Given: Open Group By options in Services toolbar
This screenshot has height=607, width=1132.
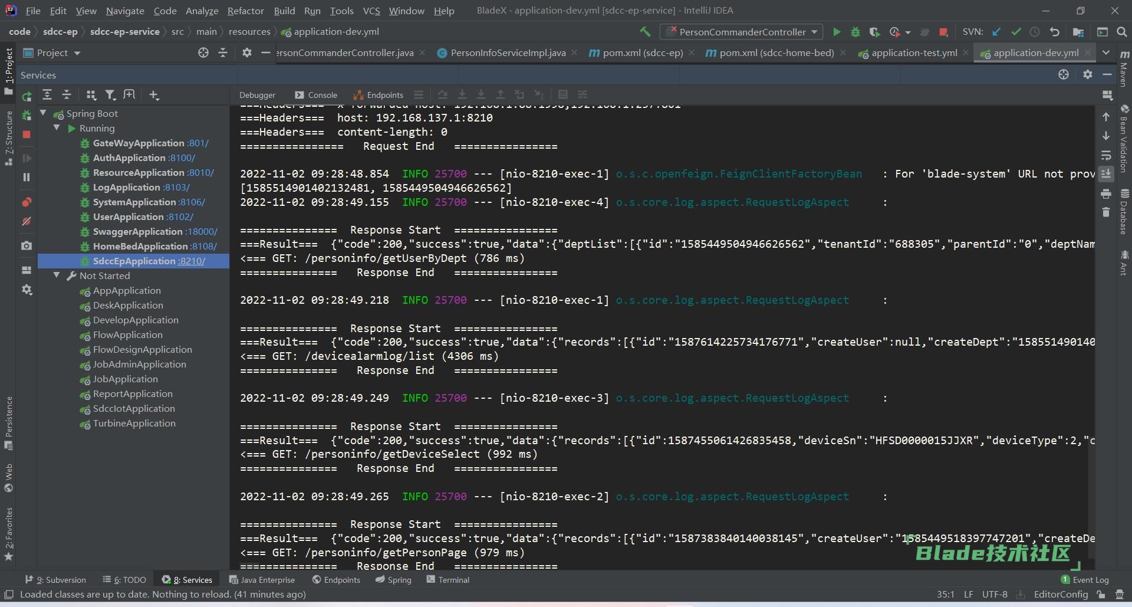Looking at the screenshot, I should pyautogui.click(x=91, y=95).
